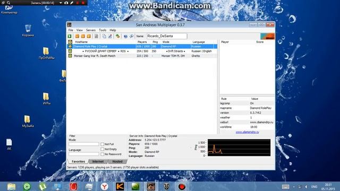Click the magnifier about icon in toolbar

[x=131, y=36]
